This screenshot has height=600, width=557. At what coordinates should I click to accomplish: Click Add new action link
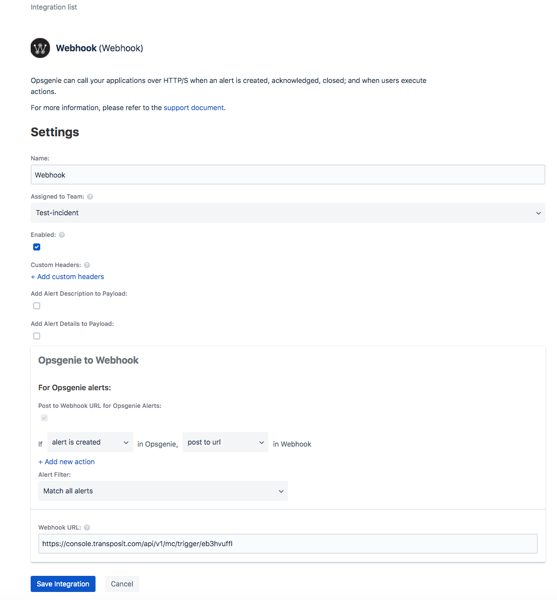point(66,462)
